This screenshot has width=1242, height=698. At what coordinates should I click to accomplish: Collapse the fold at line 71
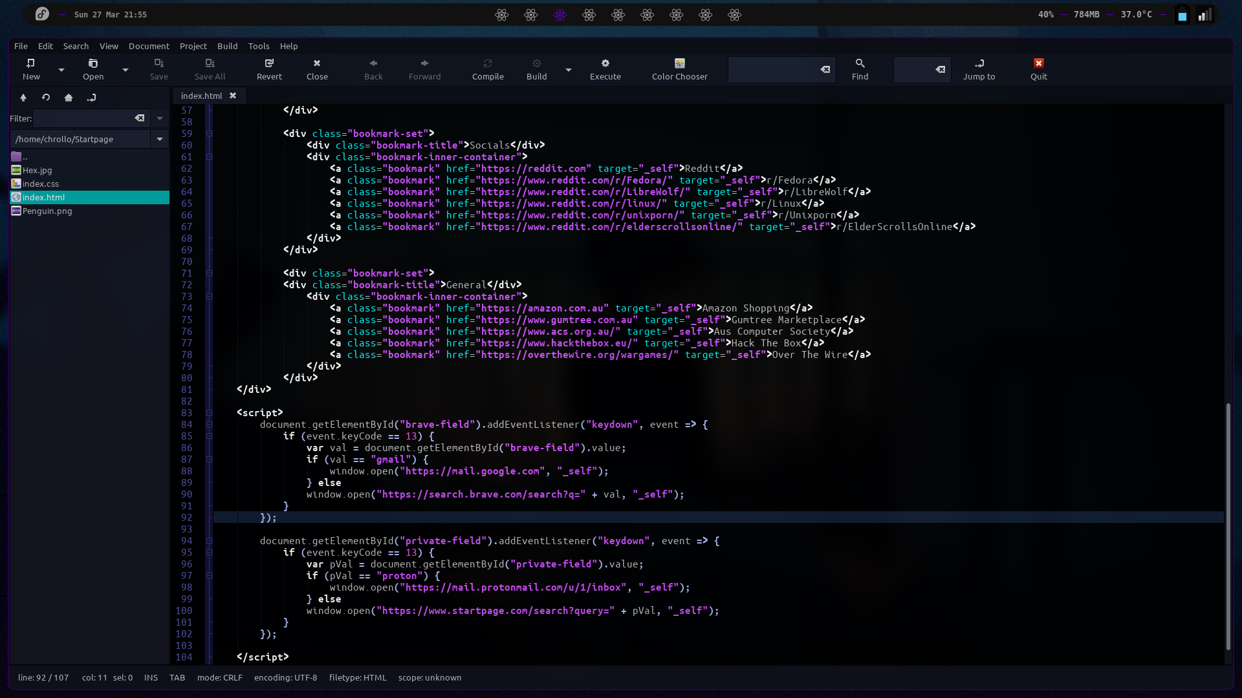(x=209, y=273)
